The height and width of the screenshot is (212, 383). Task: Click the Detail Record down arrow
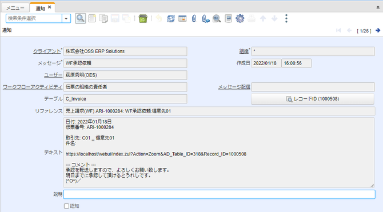tap(274, 18)
